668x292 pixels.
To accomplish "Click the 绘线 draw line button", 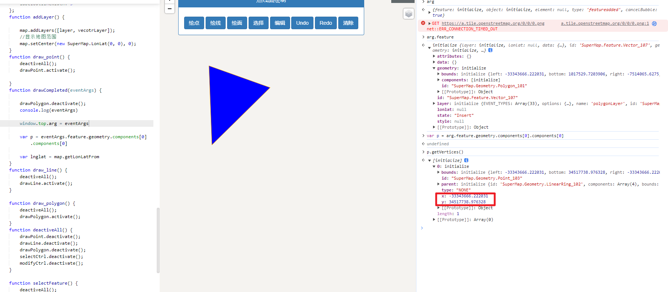I will (x=215, y=23).
